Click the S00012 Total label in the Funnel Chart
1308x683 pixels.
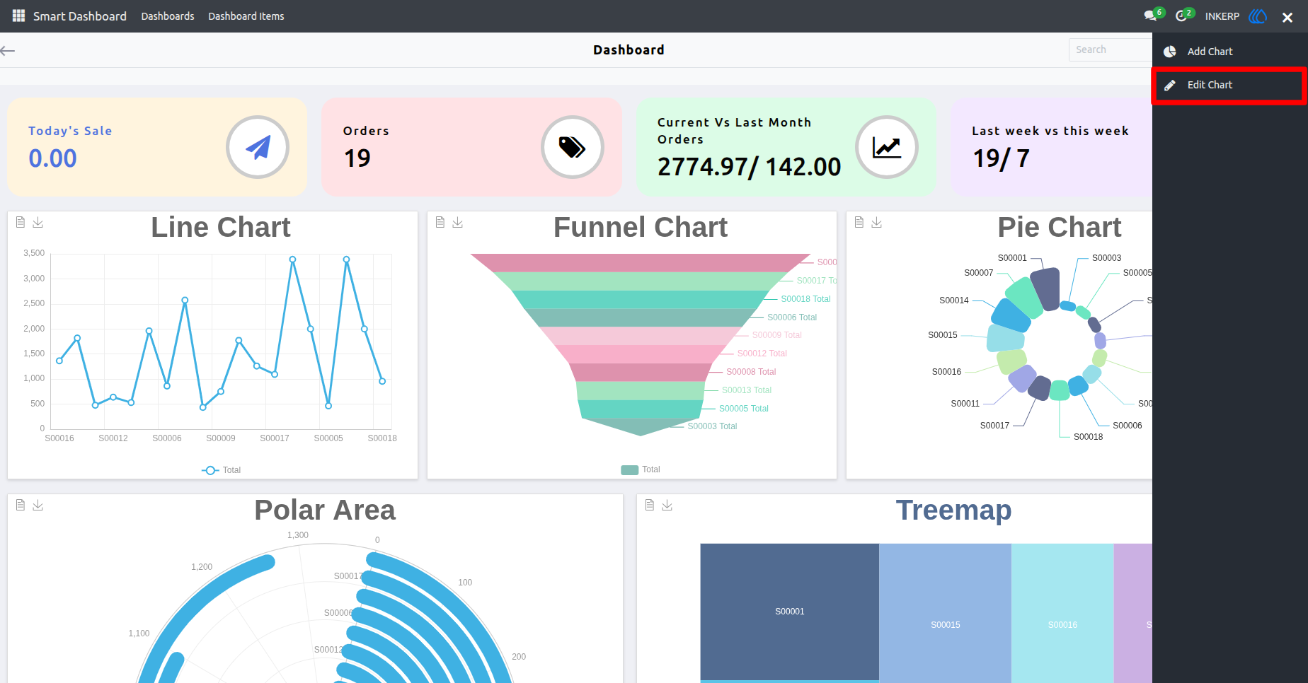(x=762, y=354)
